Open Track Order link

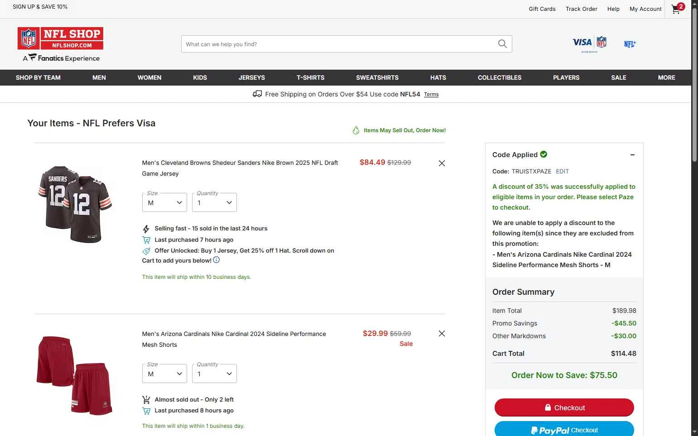[582, 9]
